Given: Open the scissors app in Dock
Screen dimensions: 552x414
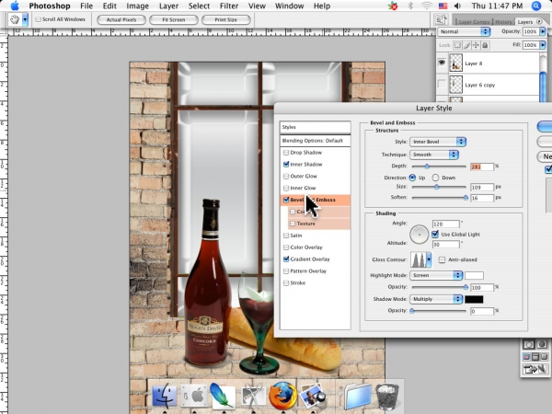Looking at the screenshot, I should point(253,396).
